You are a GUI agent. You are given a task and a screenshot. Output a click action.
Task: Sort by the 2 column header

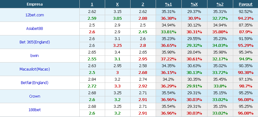(x=143, y=4)
